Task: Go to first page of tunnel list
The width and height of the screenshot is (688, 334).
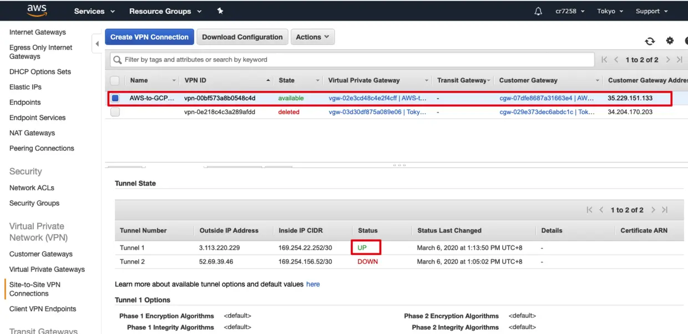Action: point(590,210)
